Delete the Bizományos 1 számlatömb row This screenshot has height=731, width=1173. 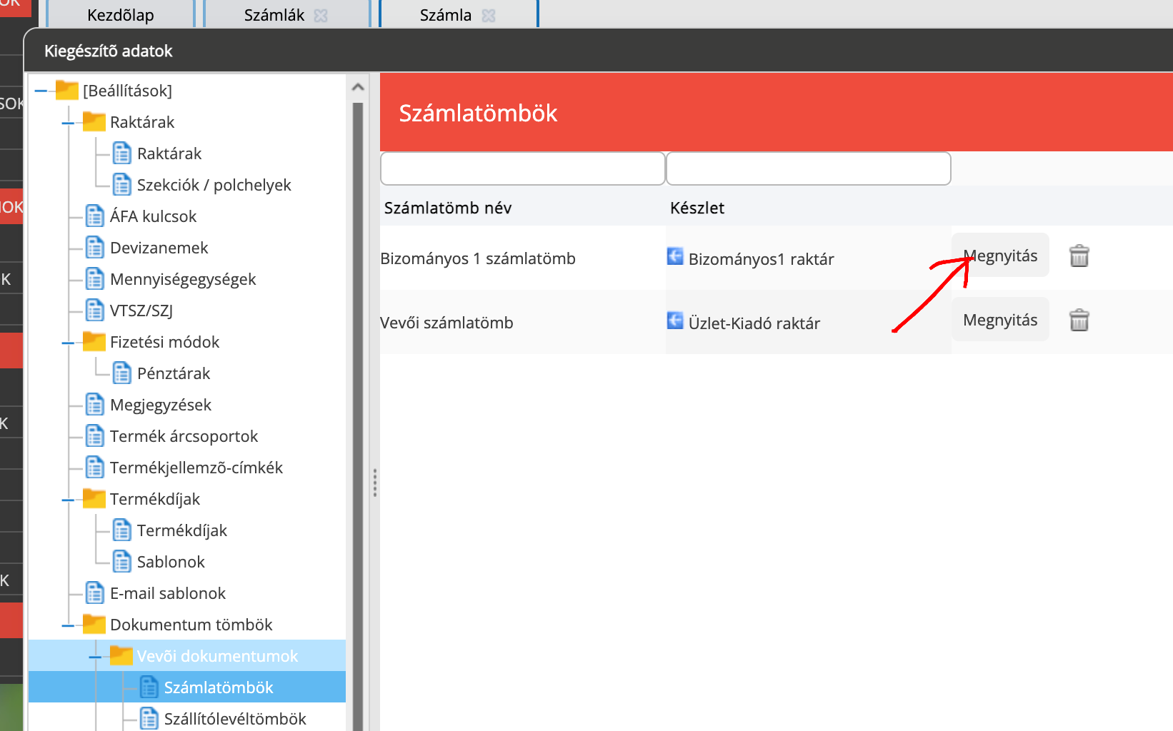pyautogui.click(x=1079, y=256)
